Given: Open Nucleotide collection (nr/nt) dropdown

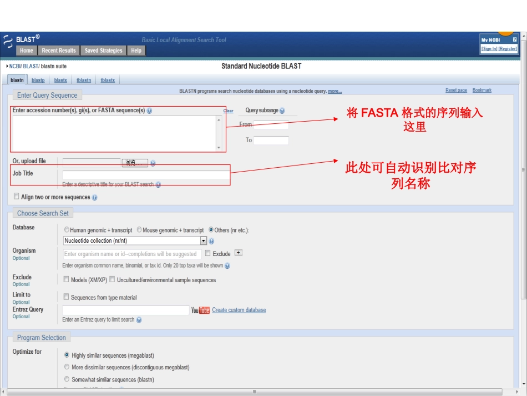Looking at the screenshot, I should (135, 240).
